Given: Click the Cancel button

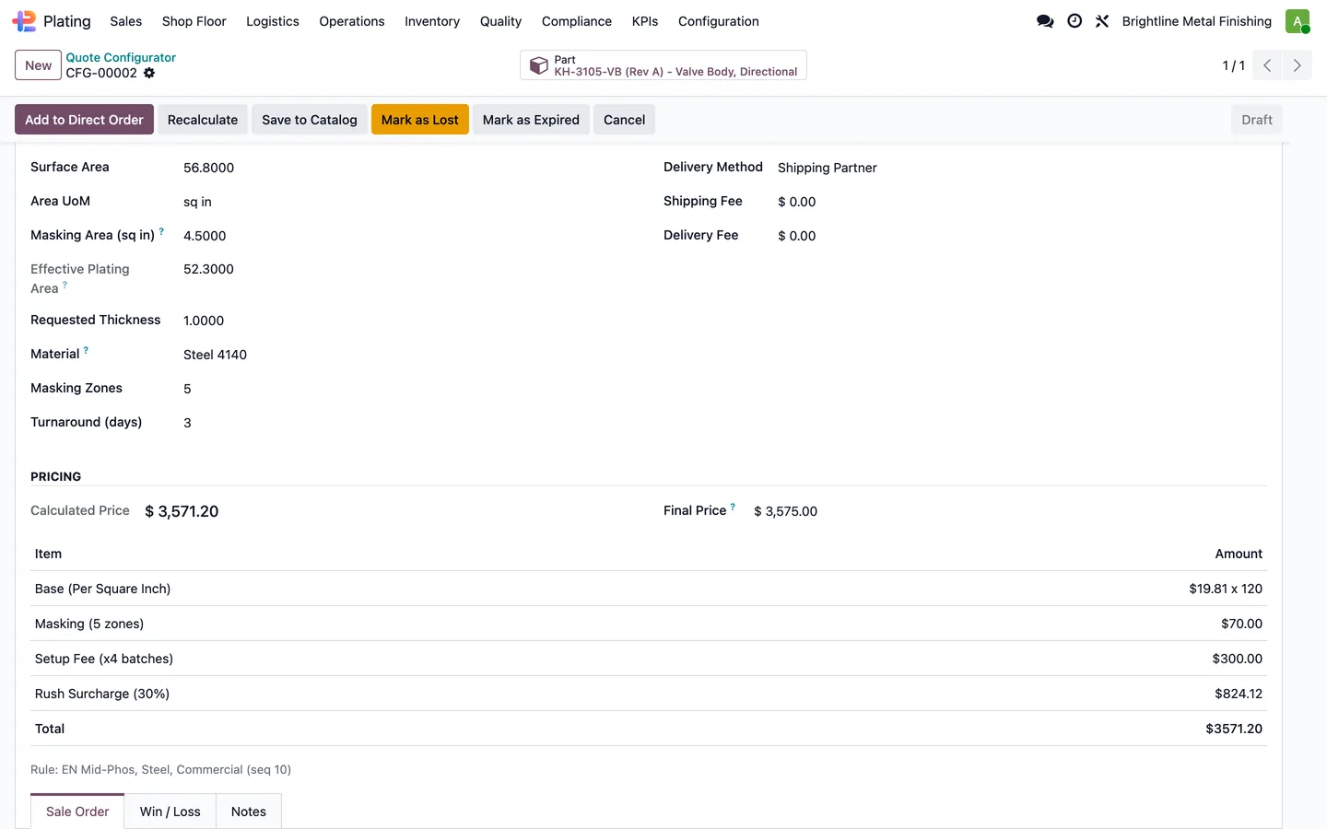Looking at the screenshot, I should coord(625,120).
